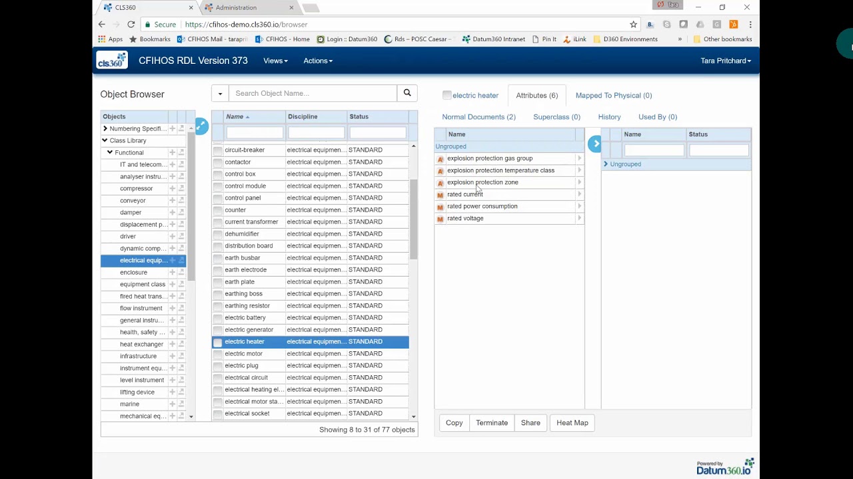The width and height of the screenshot is (853, 479).
Task: Click the plus icon beside lifting device
Action: click(x=172, y=392)
